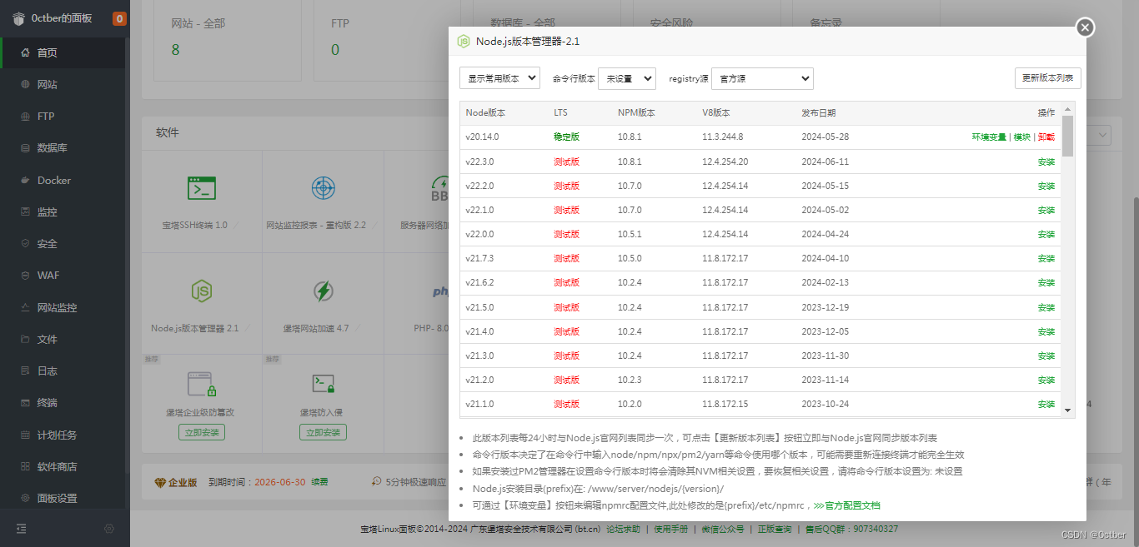Open the 首页 home icon in sidebar
Image resolution: width=1139 pixels, height=547 pixels.
point(25,52)
